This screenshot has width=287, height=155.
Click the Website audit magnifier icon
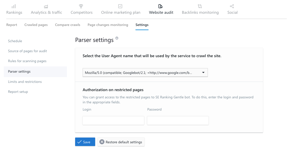tap(161, 6)
